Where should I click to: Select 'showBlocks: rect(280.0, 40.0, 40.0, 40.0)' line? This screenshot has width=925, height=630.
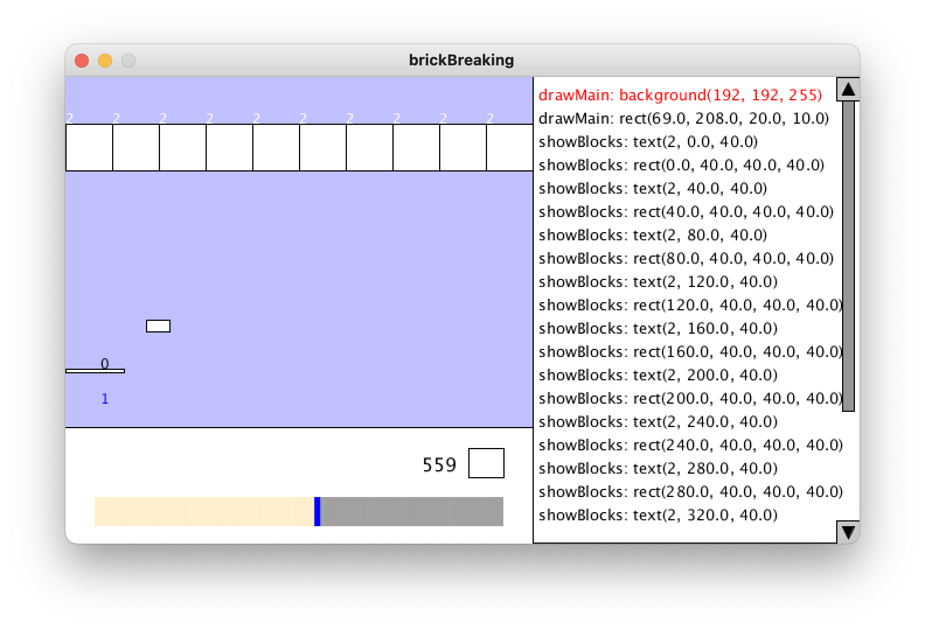click(691, 492)
